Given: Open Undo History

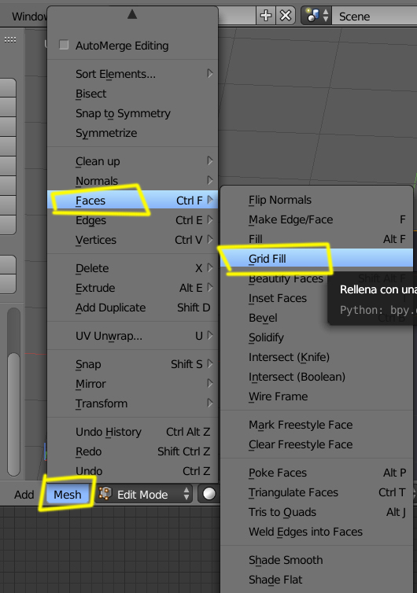Looking at the screenshot, I should pos(132,432).
